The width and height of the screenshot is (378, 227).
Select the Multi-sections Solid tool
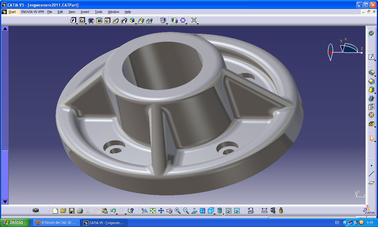pos(141,20)
